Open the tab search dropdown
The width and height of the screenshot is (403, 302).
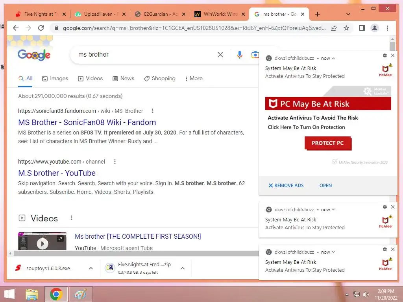[348, 14]
